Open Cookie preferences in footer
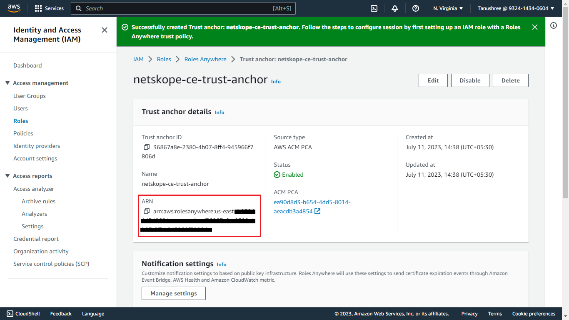 (534, 314)
